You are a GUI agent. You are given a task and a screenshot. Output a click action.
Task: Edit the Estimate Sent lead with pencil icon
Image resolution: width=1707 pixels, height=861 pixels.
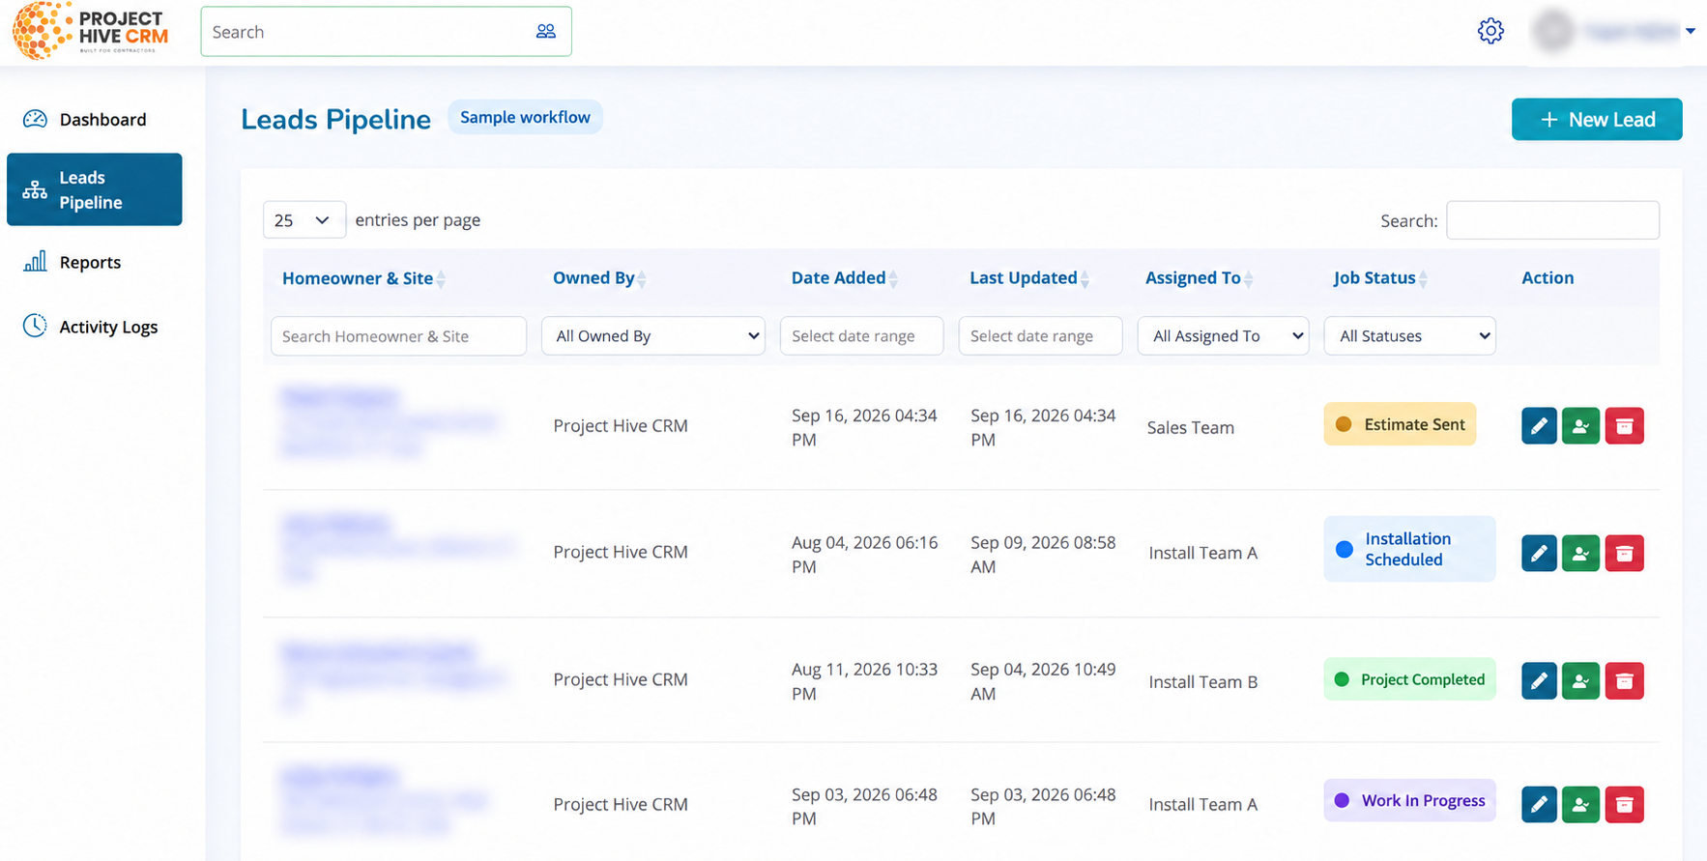pyautogui.click(x=1539, y=426)
